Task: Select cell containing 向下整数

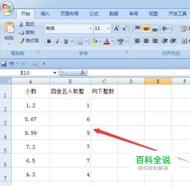Action: click(x=104, y=91)
